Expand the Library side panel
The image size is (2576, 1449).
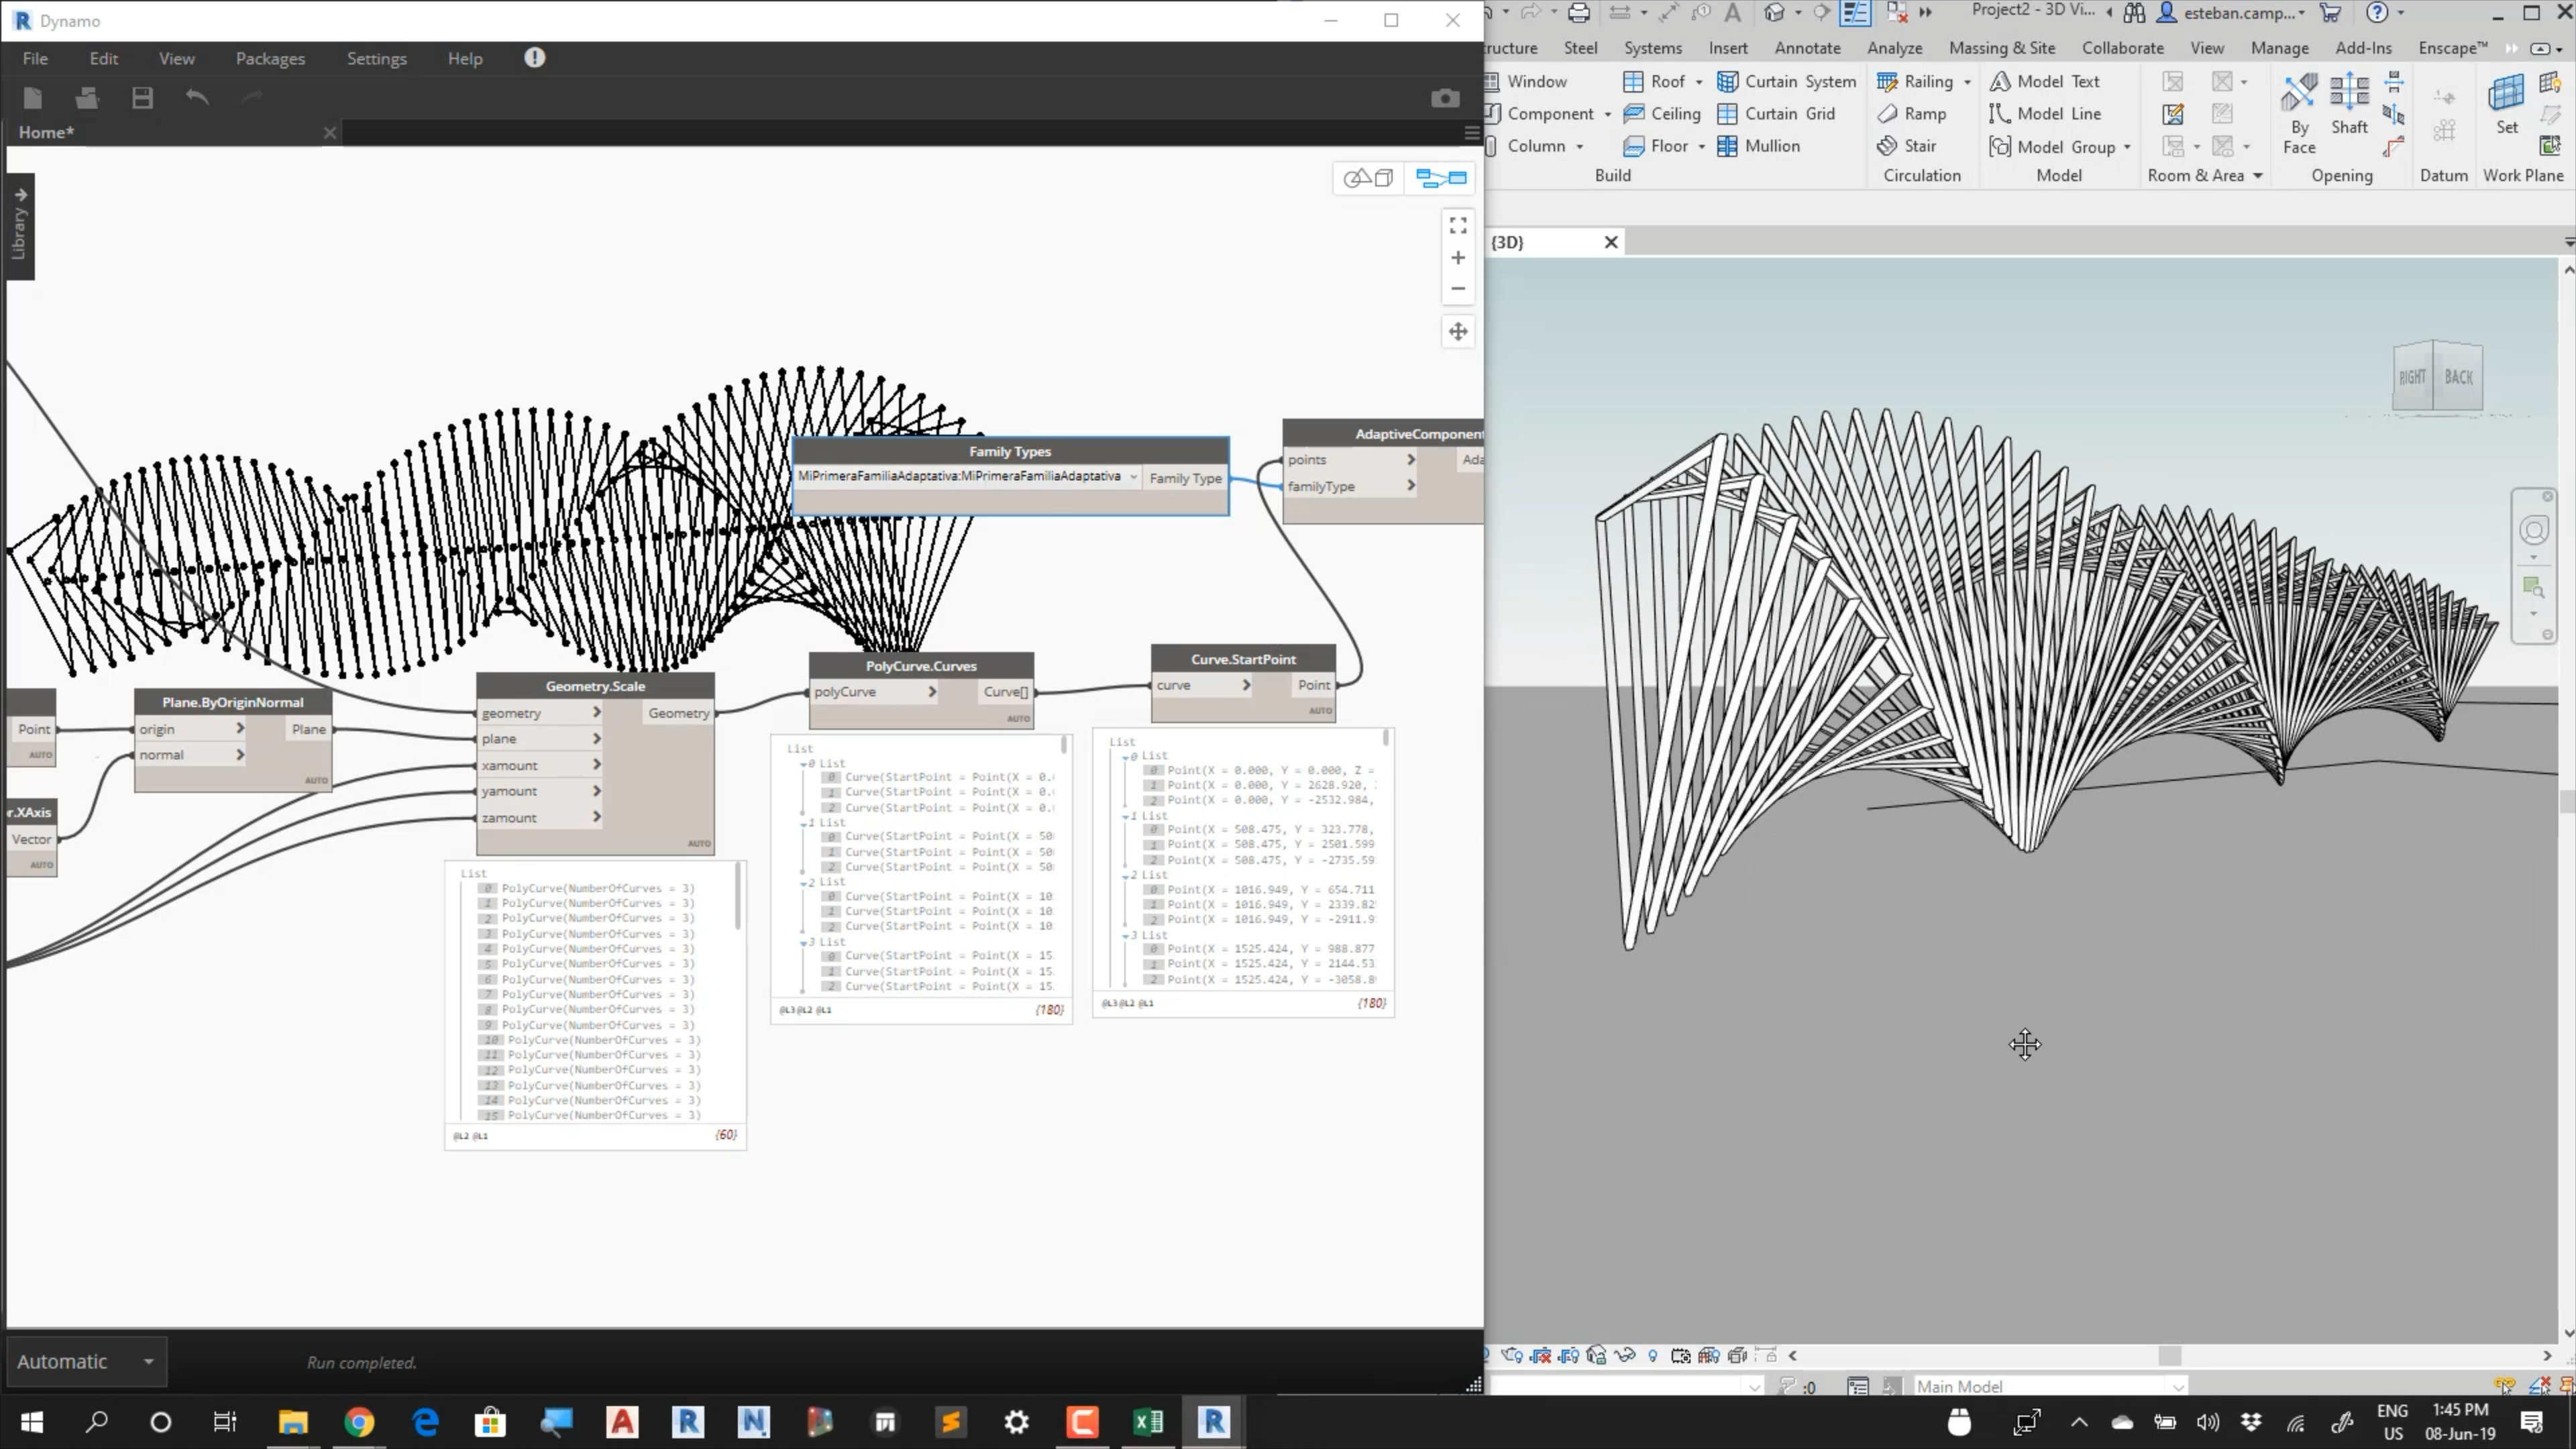pyautogui.click(x=20, y=226)
